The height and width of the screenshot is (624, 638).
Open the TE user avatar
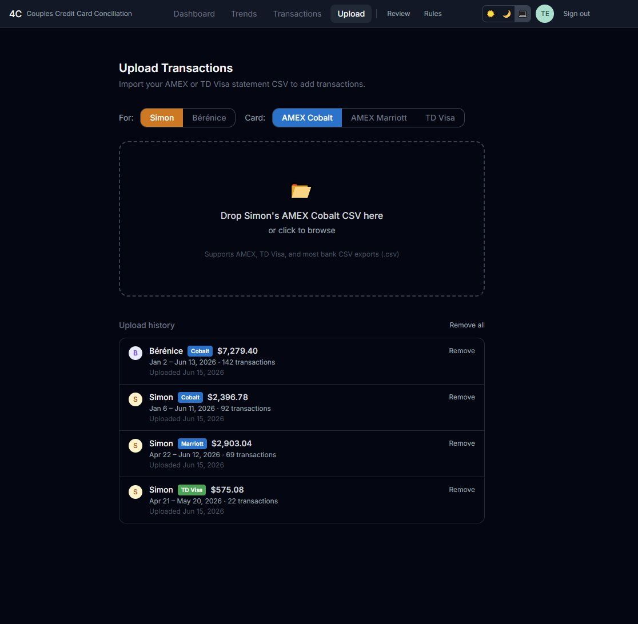point(544,14)
